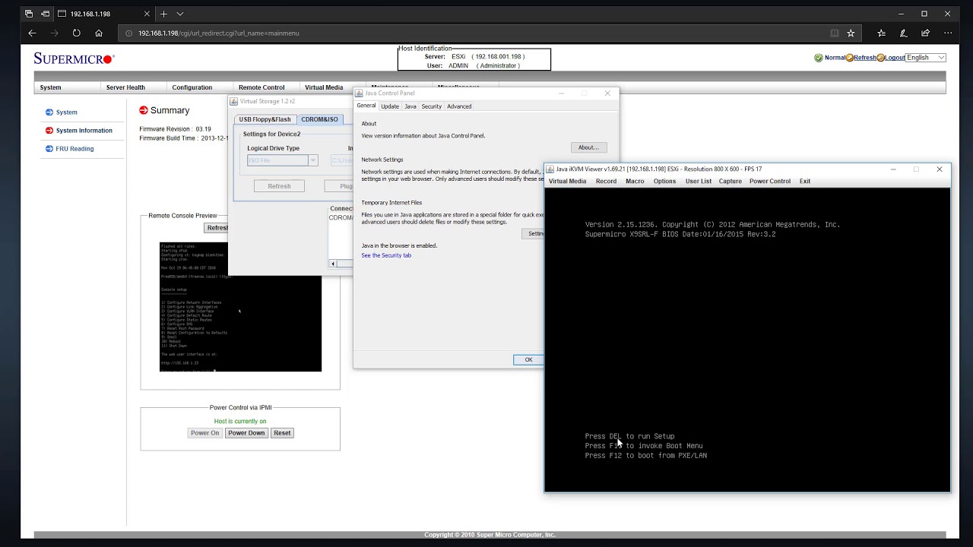This screenshot has width=973, height=547.
Task: Open browser Settings and more menu
Action: [x=947, y=33]
